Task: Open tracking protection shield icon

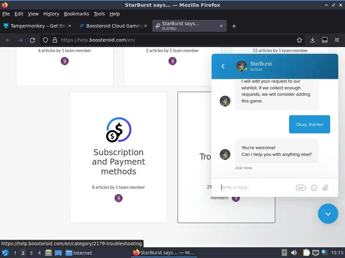Action: [x=45, y=40]
